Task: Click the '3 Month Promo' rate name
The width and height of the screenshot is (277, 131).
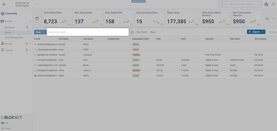Action: (x=237, y=60)
